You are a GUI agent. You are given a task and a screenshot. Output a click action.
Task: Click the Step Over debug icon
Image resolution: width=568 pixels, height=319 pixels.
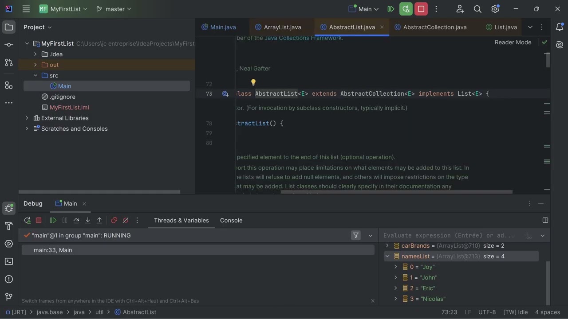click(x=76, y=220)
